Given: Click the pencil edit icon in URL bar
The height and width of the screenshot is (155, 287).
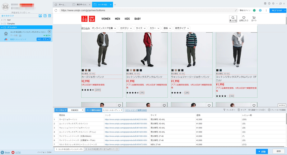Looking at the screenshot, I should pos(236,10).
